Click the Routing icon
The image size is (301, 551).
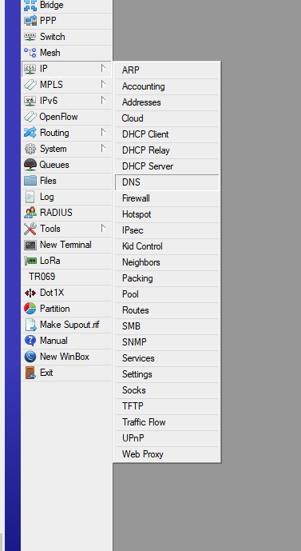coord(30,133)
